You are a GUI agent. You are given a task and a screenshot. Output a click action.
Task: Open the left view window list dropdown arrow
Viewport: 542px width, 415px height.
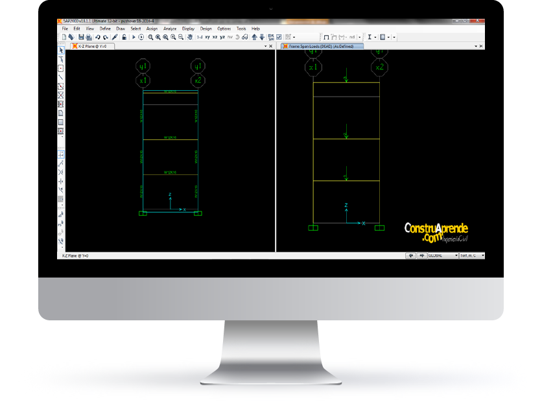[265, 46]
